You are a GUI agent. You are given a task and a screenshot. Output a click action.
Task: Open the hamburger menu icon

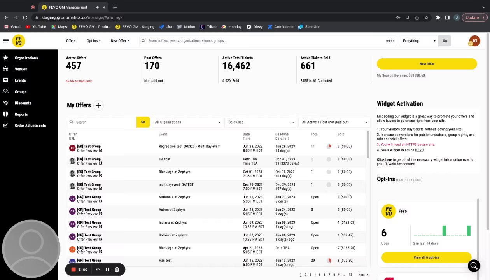point(6,40)
